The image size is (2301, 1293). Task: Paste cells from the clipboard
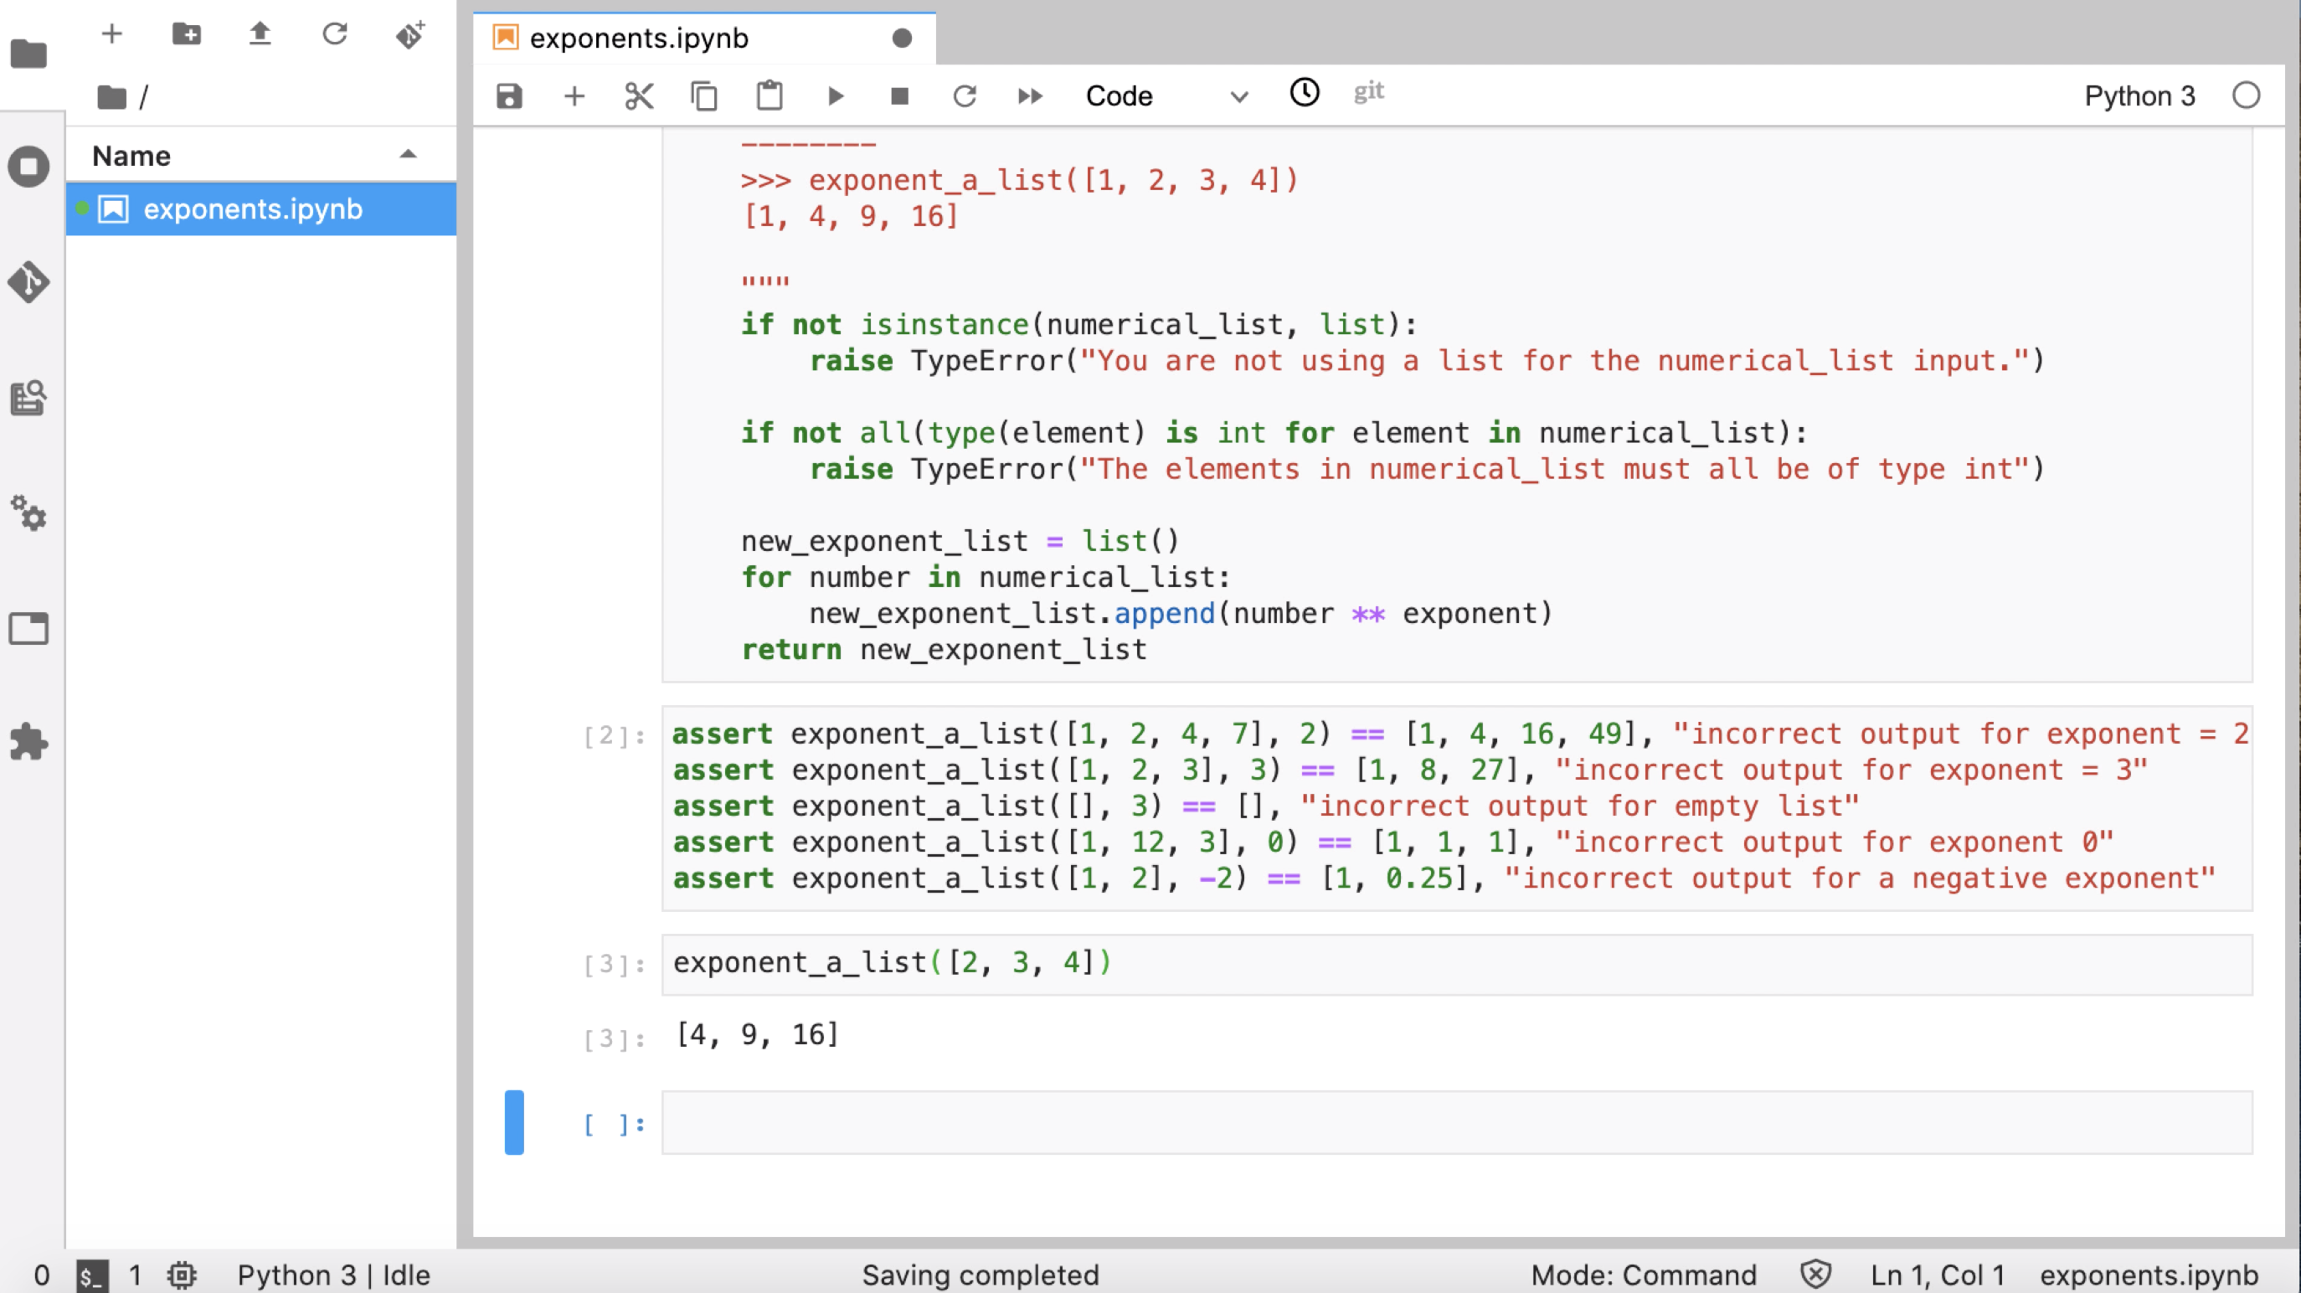point(769,95)
